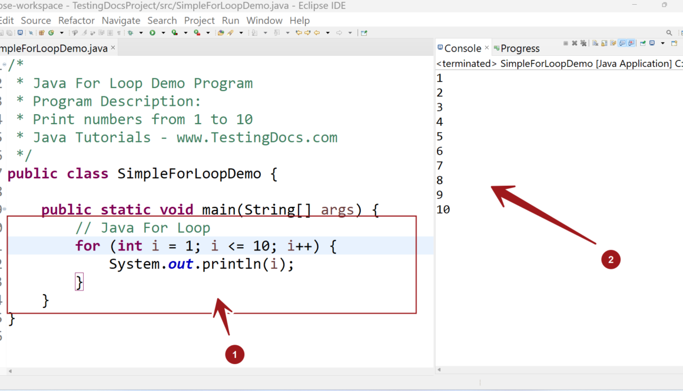This screenshot has width=683, height=391.
Task: Pin the Console view
Action: pyautogui.click(x=643, y=44)
